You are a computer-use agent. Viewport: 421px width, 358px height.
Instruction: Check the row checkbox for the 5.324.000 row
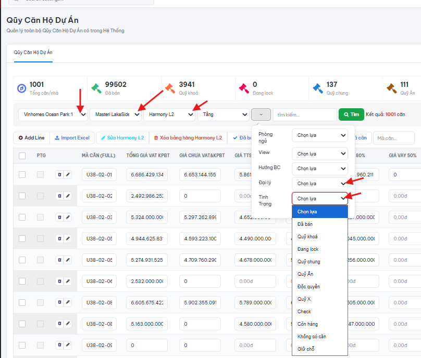coord(22,217)
